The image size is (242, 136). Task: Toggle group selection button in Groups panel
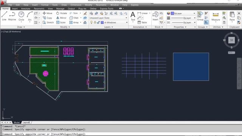206,23
